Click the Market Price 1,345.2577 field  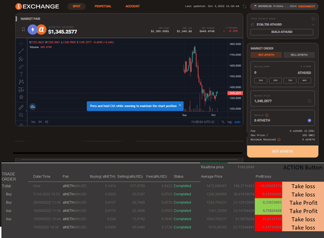283,99
